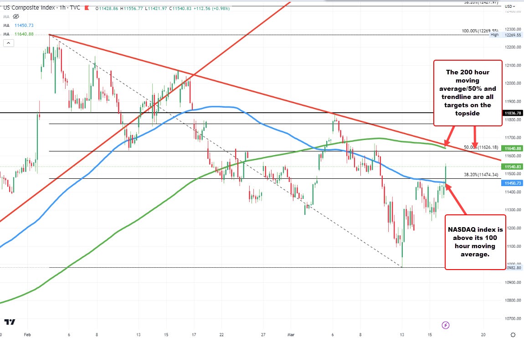
Task: Click the blue 11450.73 price axis label
Action: click(513, 183)
